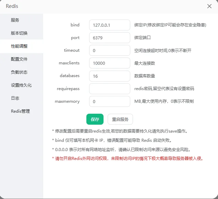
Task: Click the bind 仅可填写本机网卡 IP note
Action: tap(112, 140)
